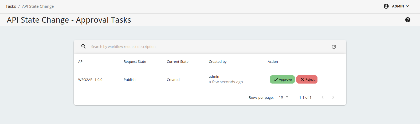This screenshot has width=420, height=124.
Task: Click the API column header
Action: [x=81, y=61]
